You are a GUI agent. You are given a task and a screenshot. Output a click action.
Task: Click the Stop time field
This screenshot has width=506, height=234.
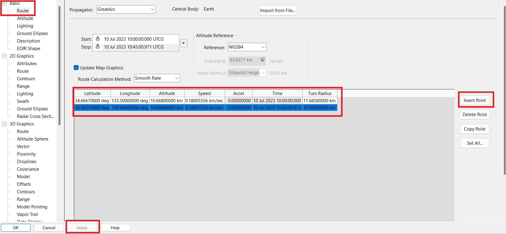pos(136,47)
